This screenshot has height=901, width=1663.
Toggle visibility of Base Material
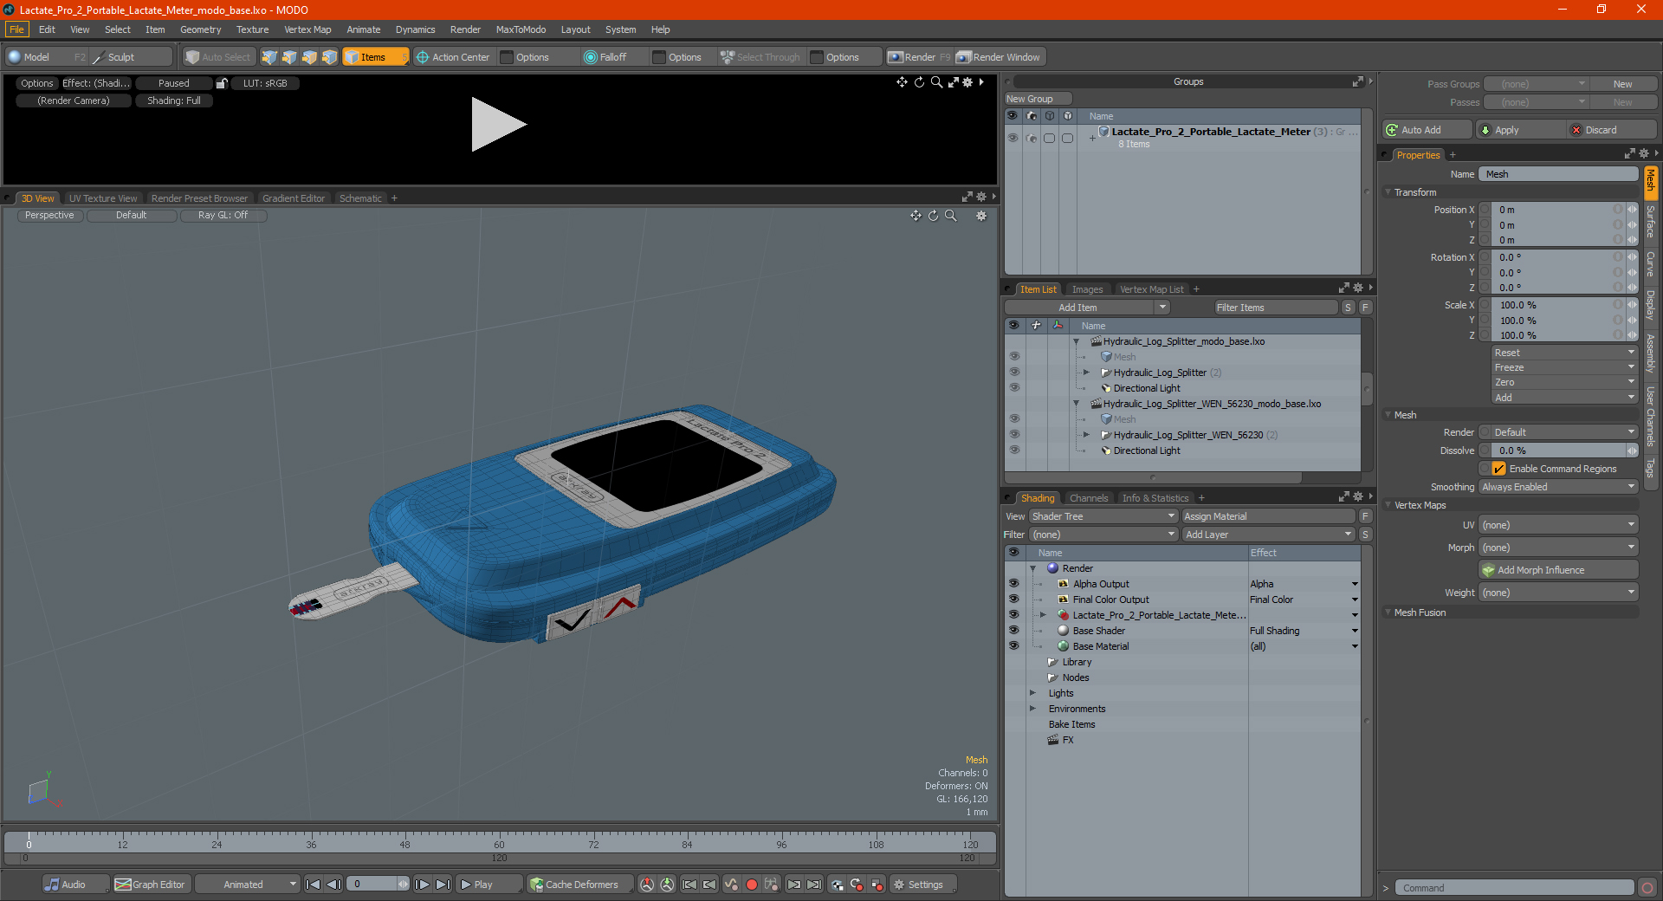tap(1014, 646)
